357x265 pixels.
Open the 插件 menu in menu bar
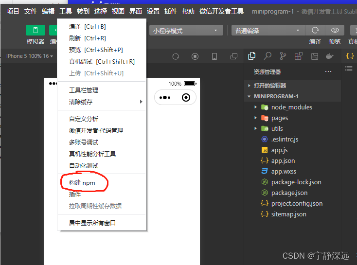[x=171, y=11]
